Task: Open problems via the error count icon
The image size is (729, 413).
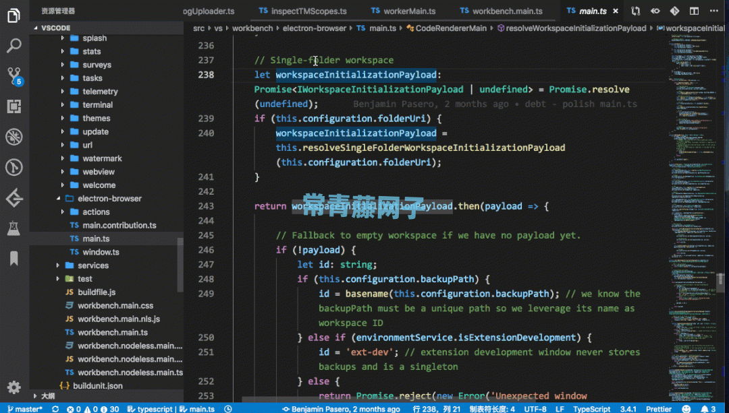Action: click(74, 409)
